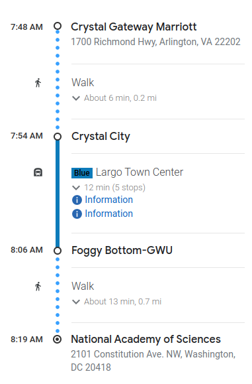Click National Academy of Sciences destination

[146, 339]
